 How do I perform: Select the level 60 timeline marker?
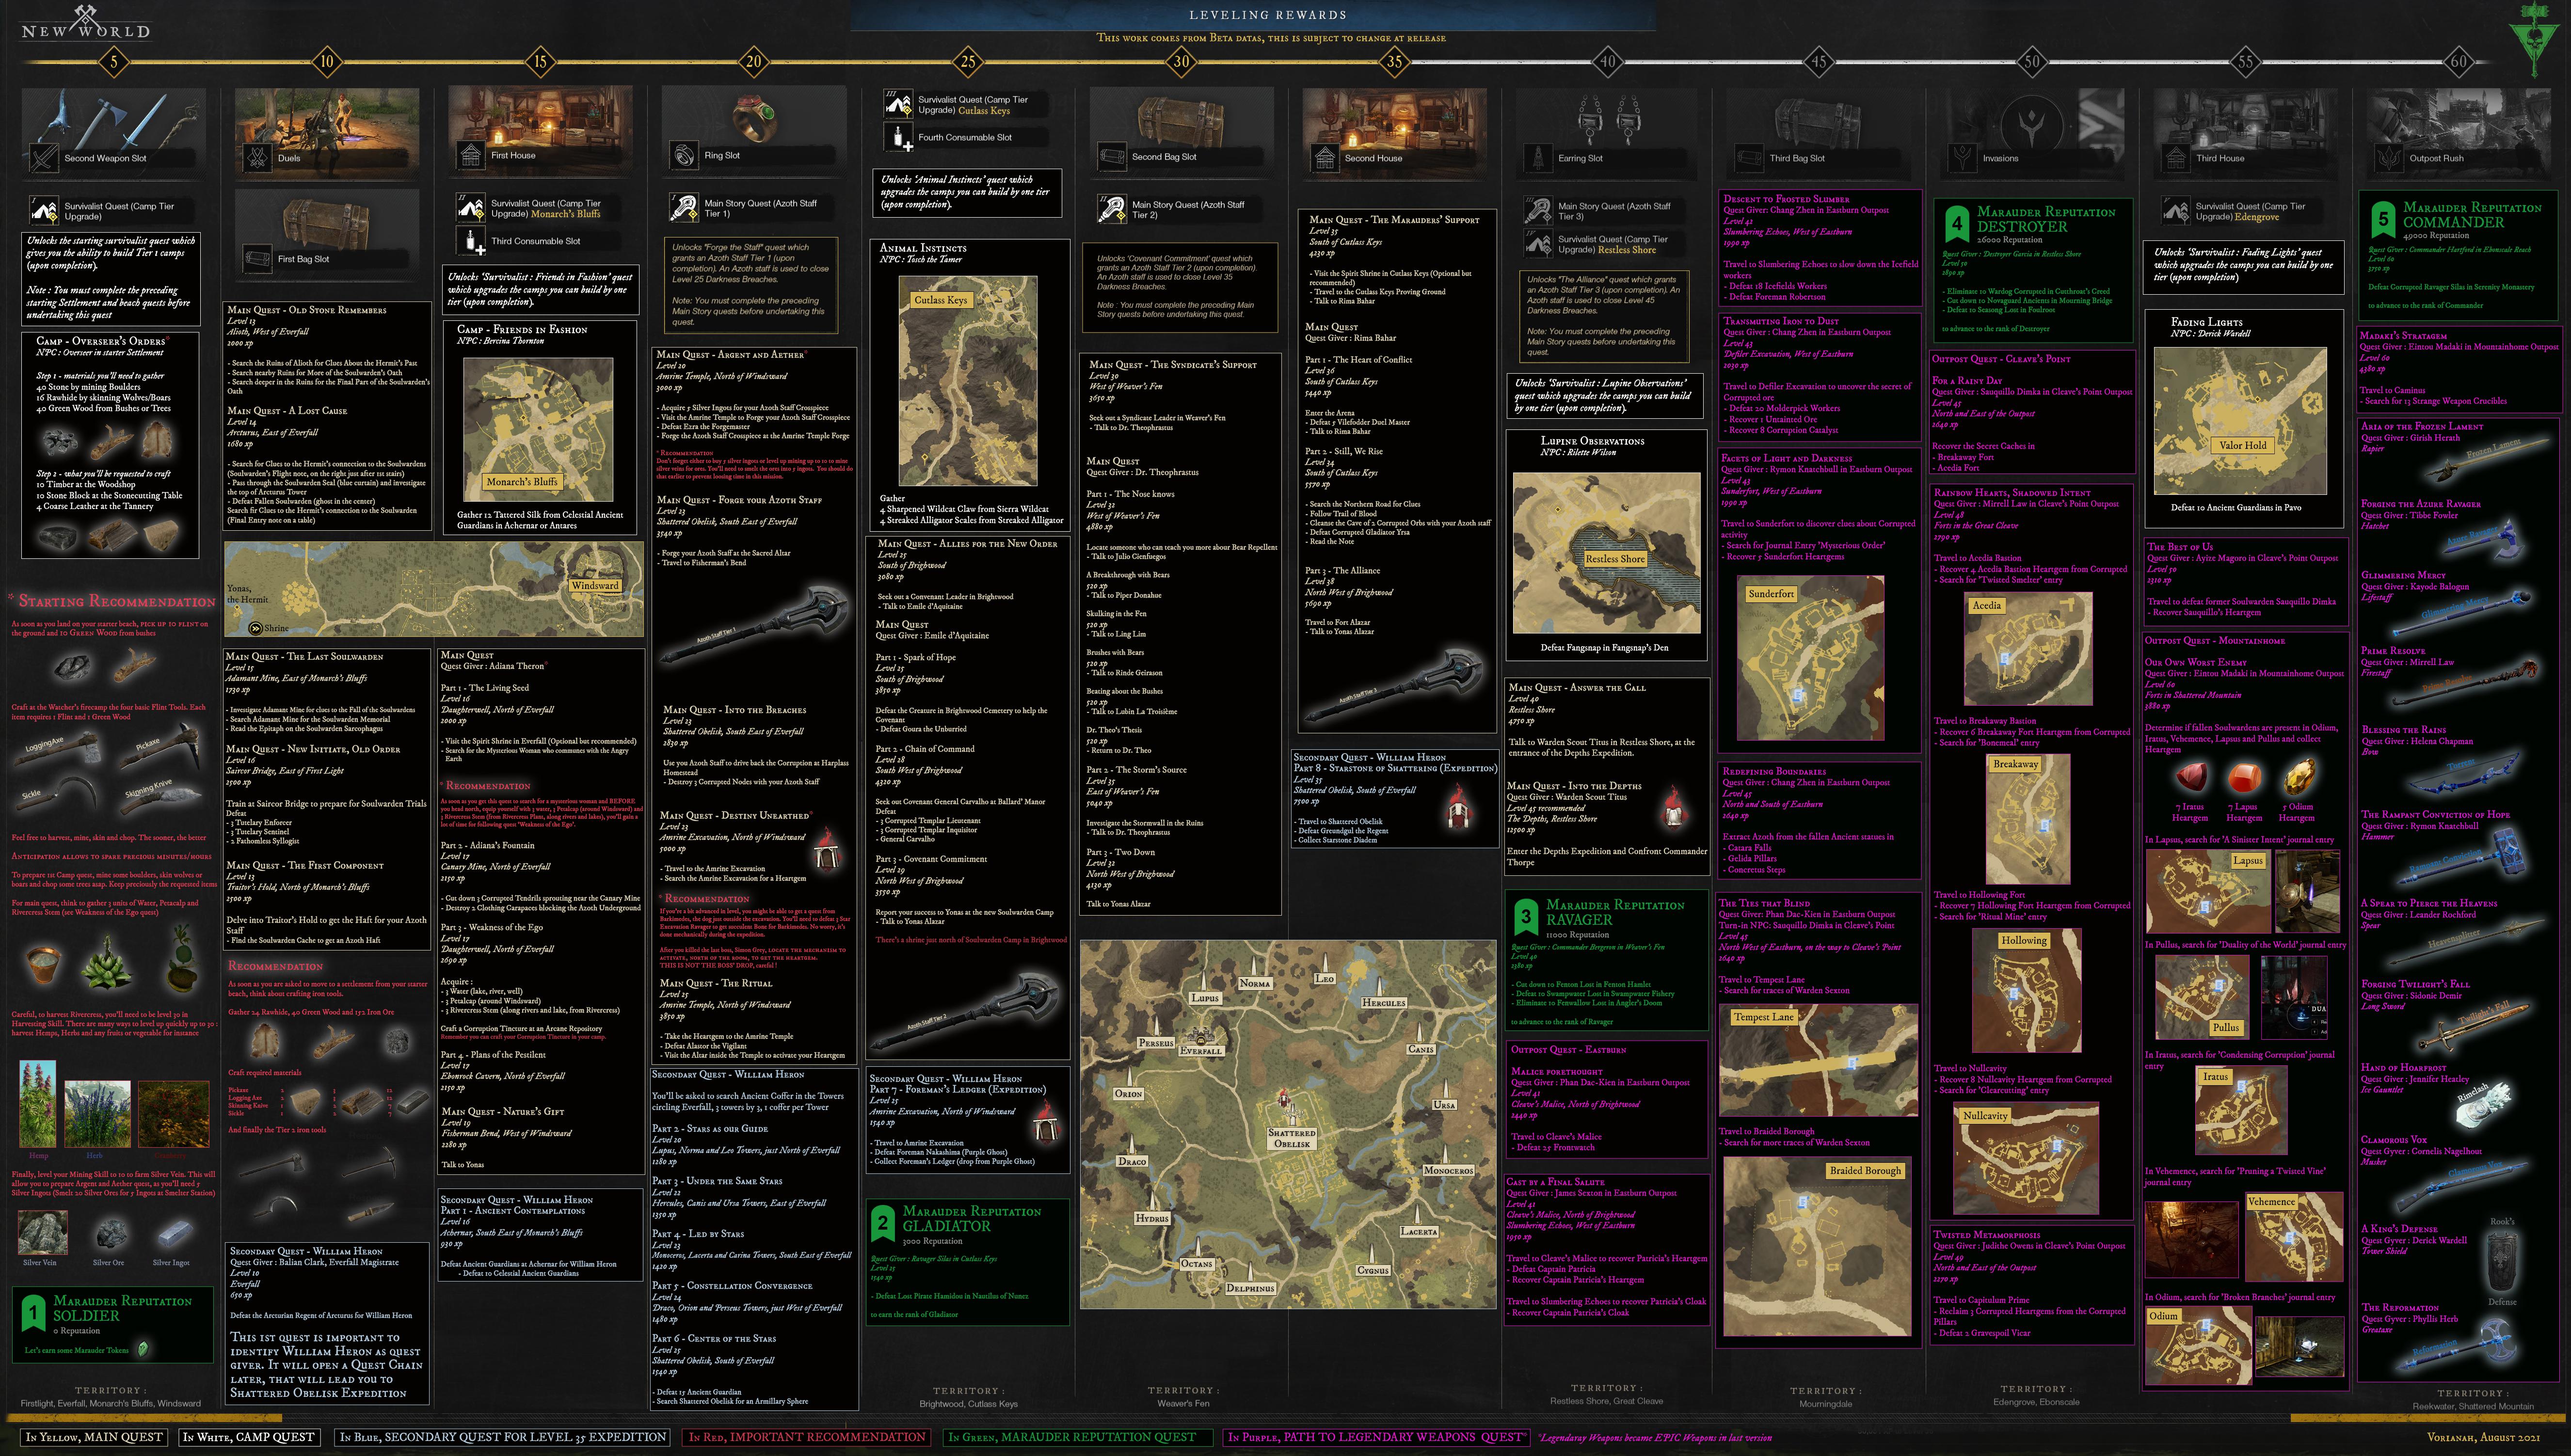point(2458,62)
